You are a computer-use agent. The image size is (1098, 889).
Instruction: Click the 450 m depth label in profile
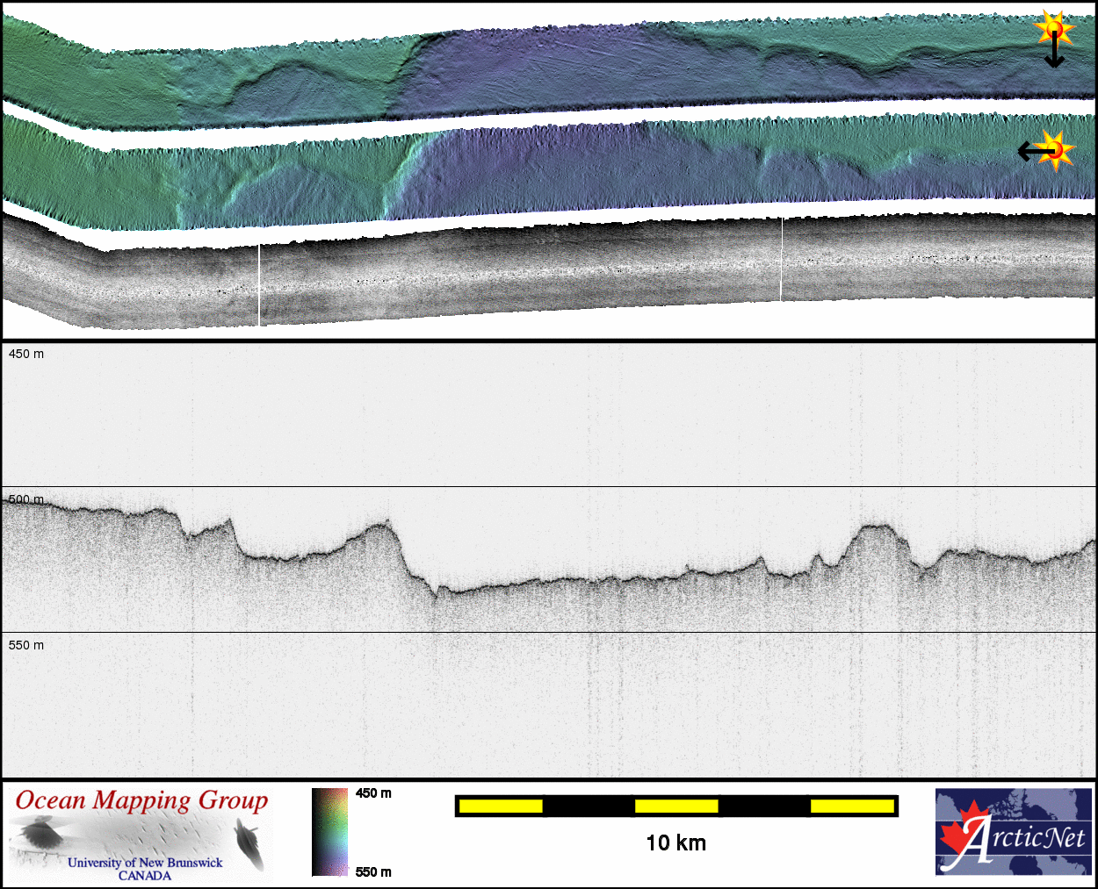pos(26,354)
